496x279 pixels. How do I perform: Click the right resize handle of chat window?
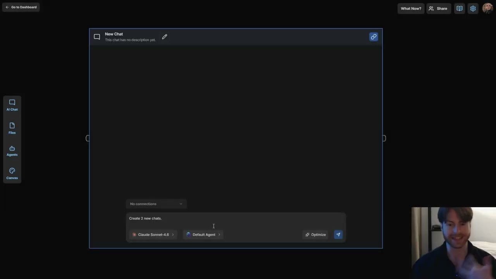coord(384,138)
